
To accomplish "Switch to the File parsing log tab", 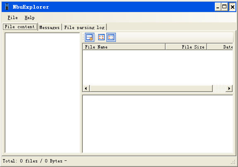I will point(84,27).
